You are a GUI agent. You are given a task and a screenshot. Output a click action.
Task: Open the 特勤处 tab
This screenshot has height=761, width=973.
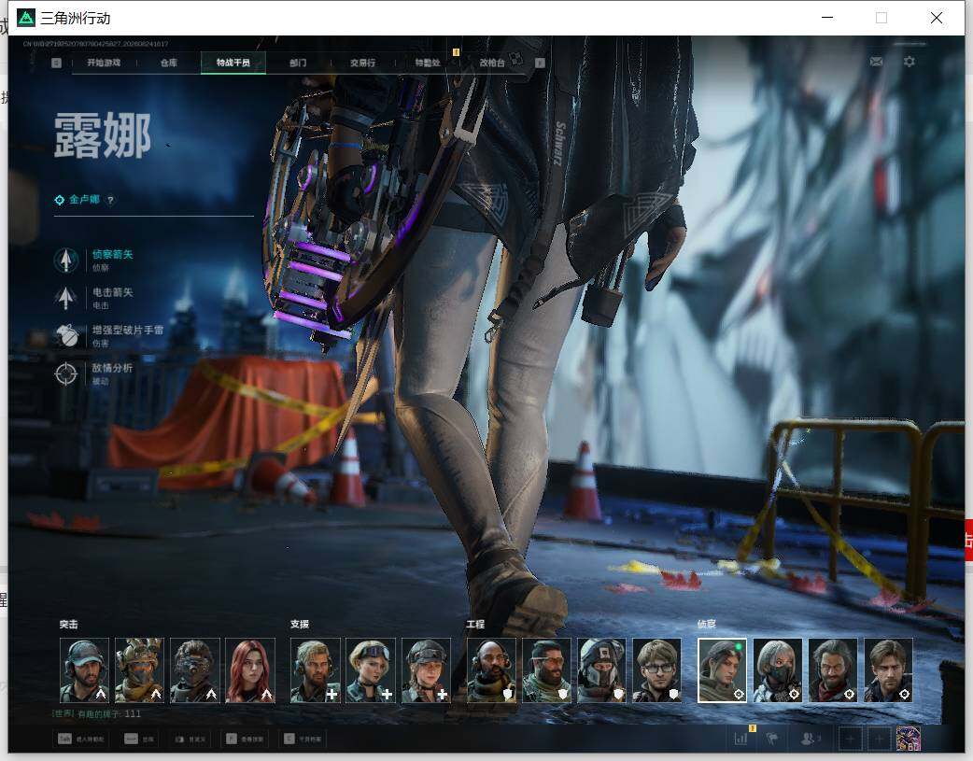coord(428,63)
